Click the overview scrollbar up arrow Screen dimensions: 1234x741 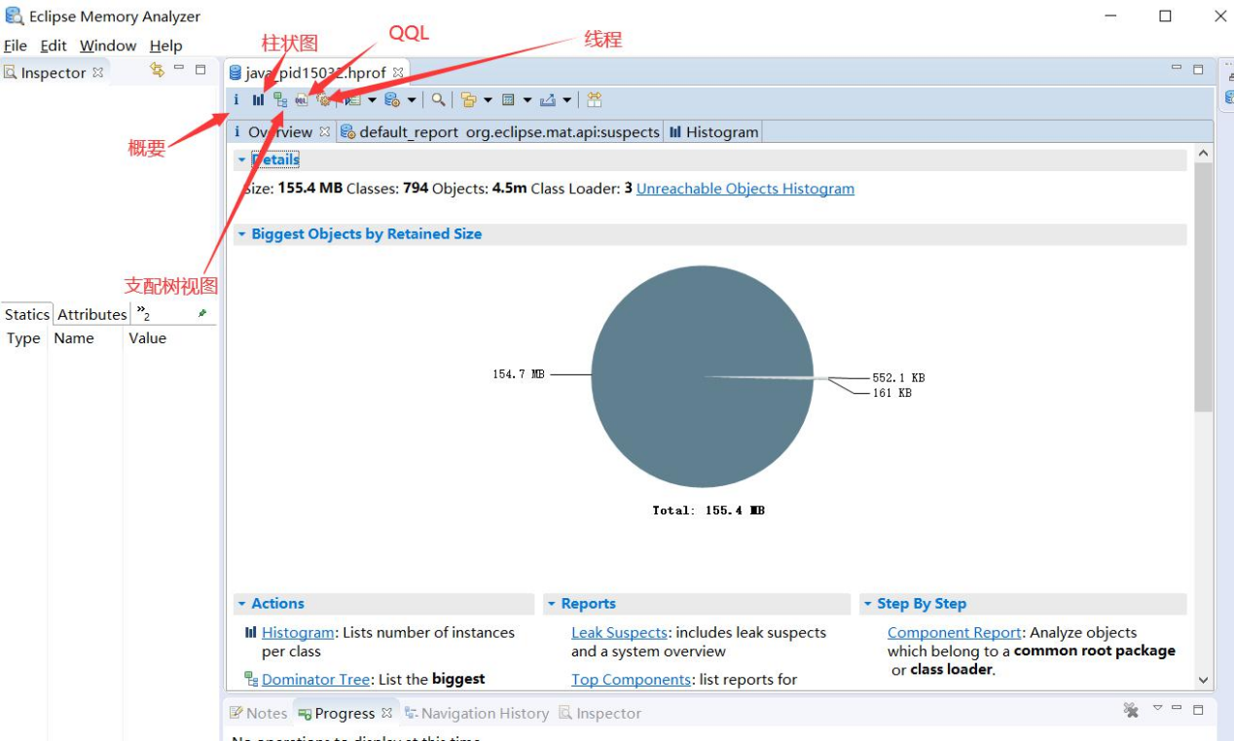tap(1204, 154)
